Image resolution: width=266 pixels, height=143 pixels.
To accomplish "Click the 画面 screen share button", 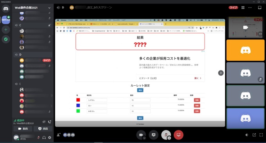I will [43, 129].
